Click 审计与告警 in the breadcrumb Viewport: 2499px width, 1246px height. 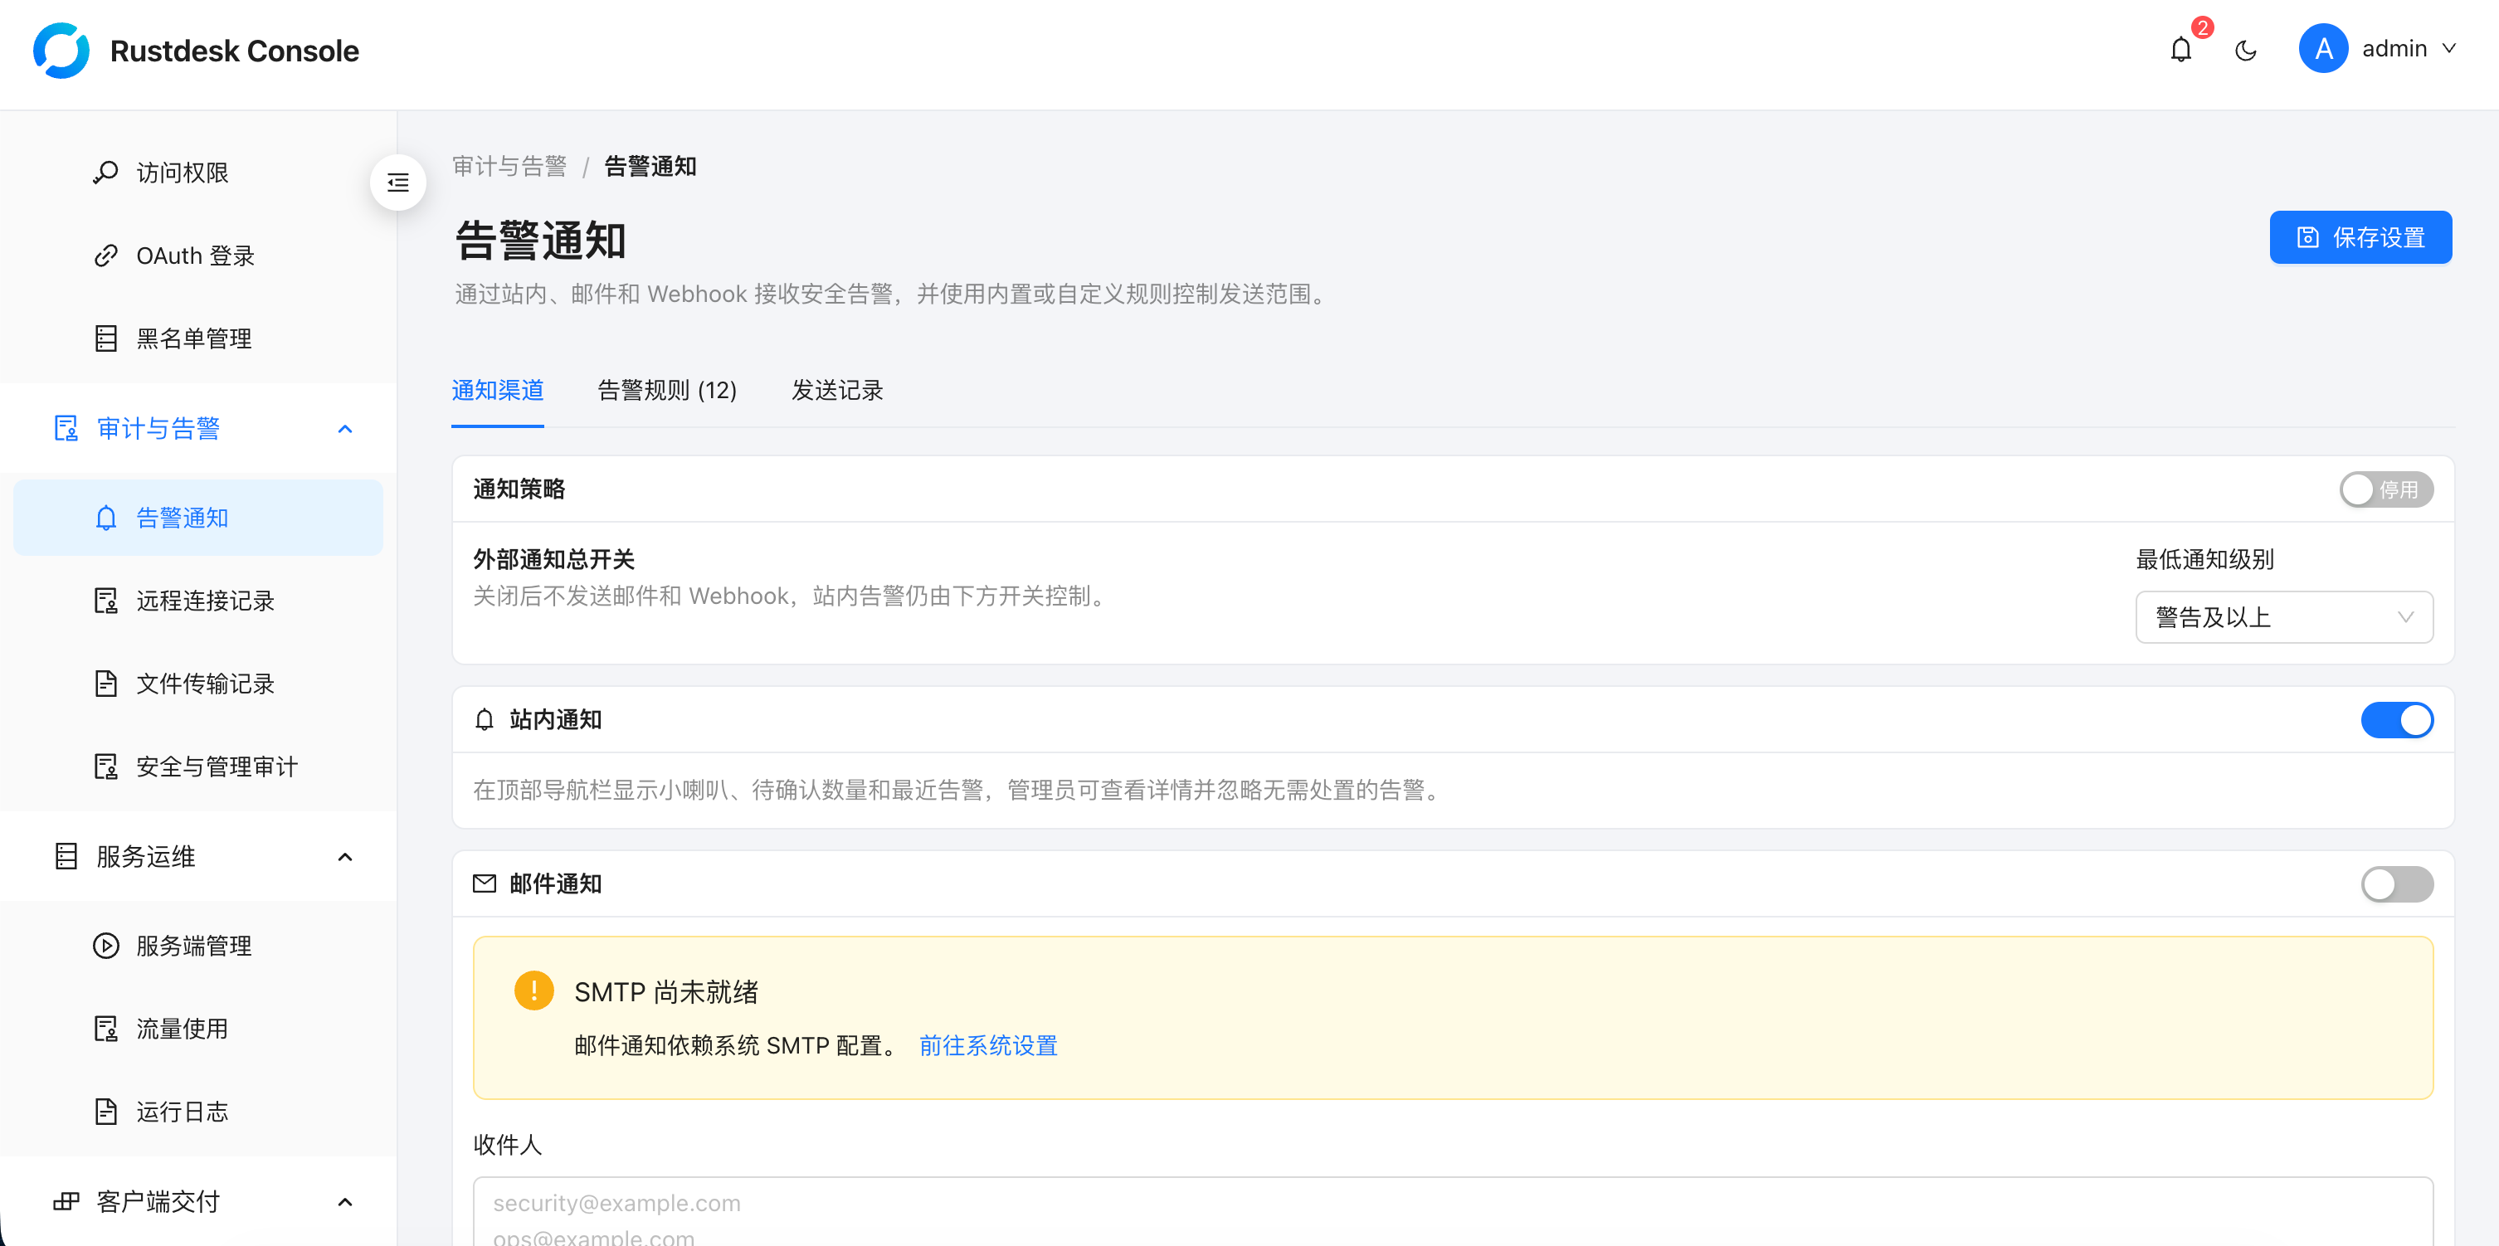click(x=509, y=167)
